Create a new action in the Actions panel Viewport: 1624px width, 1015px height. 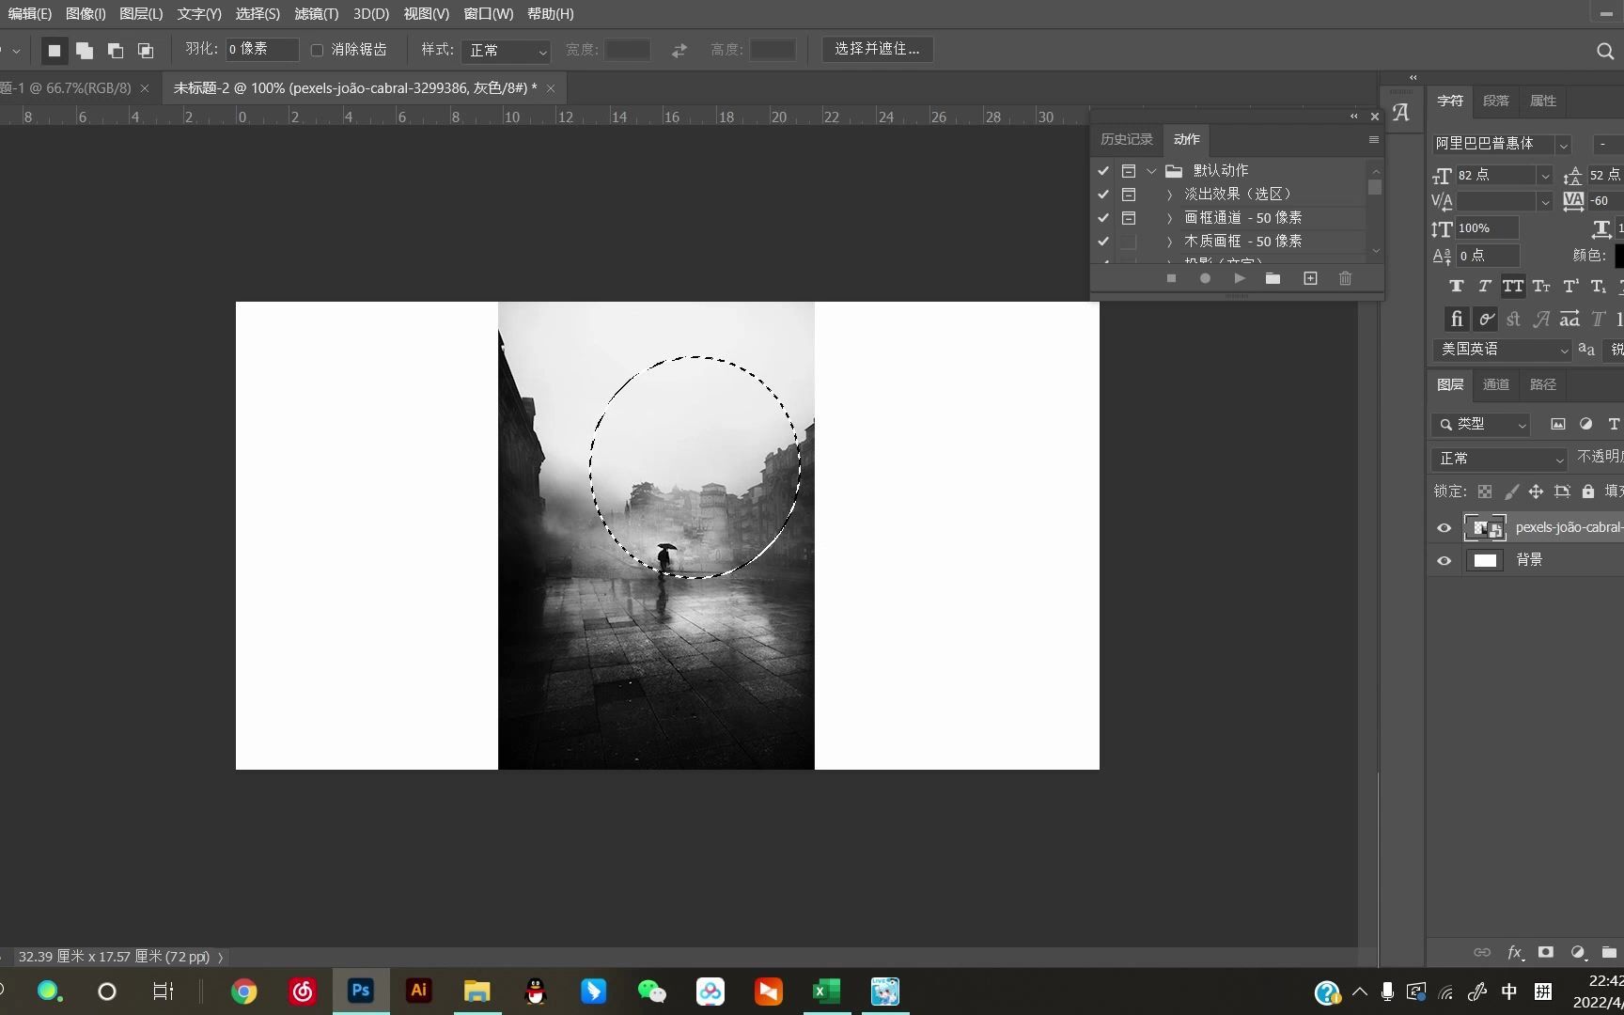(x=1310, y=278)
